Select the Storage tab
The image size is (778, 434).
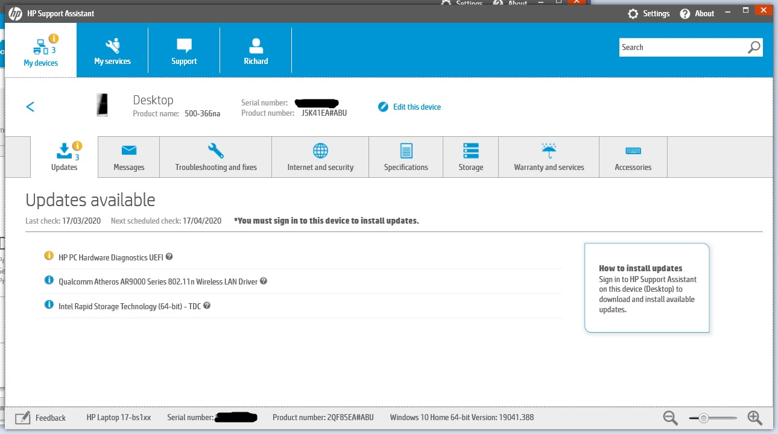pyautogui.click(x=470, y=157)
